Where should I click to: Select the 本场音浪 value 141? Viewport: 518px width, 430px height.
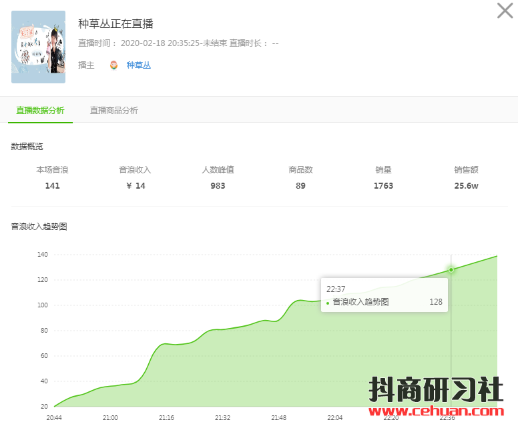point(52,186)
